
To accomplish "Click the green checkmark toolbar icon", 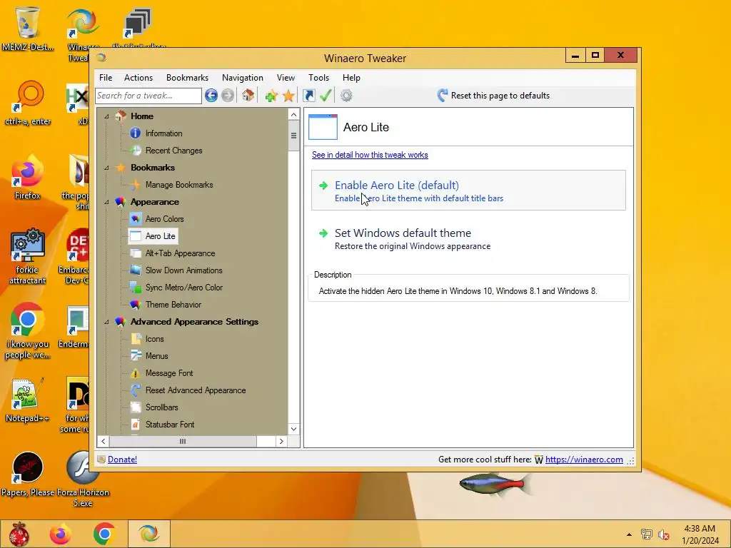I will (326, 96).
